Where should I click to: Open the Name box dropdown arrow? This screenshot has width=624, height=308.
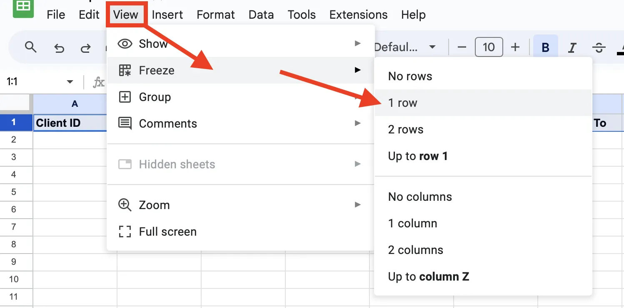[x=70, y=82]
